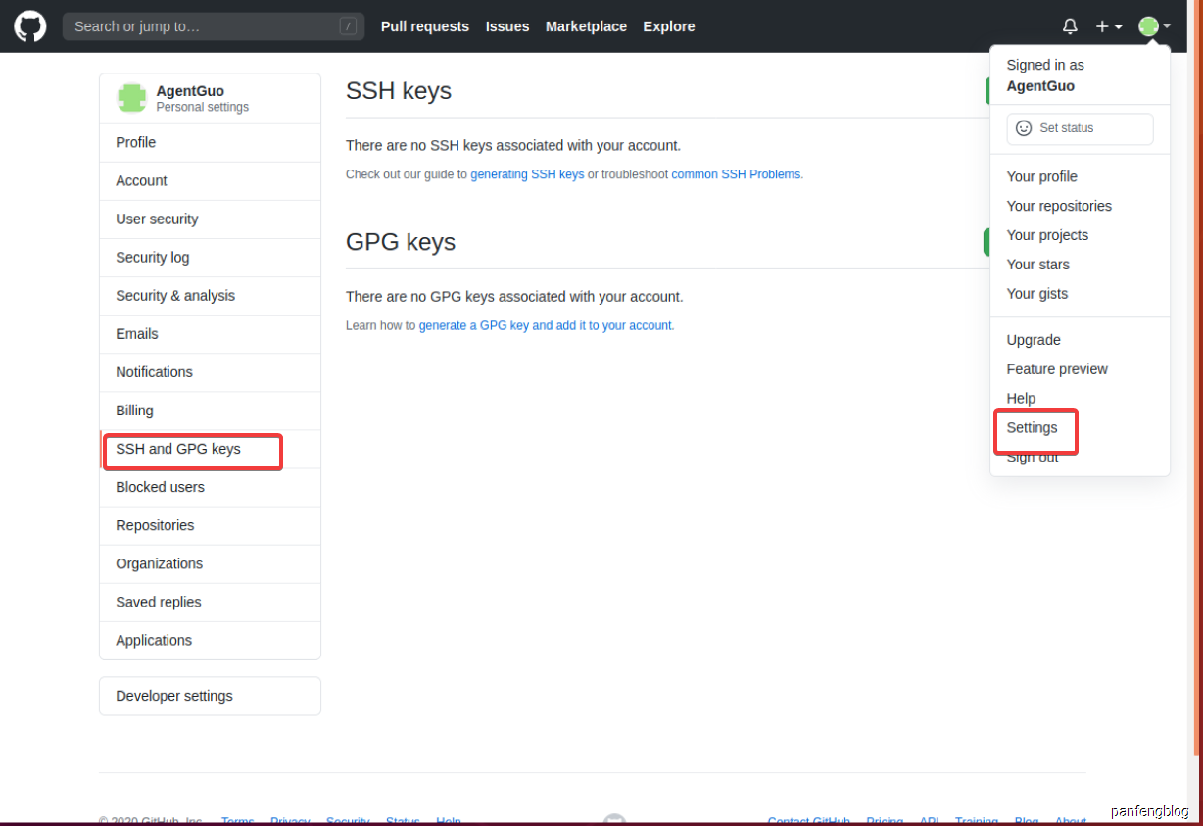
Task: Click the Set status button
Action: pos(1080,128)
